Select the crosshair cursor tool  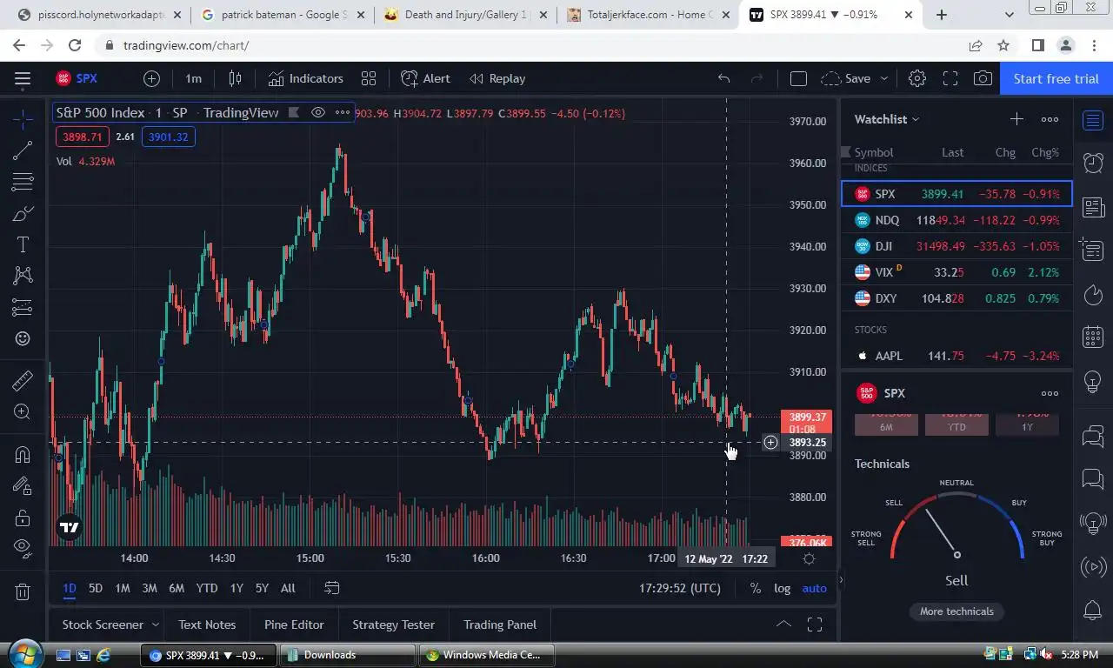pyautogui.click(x=23, y=119)
